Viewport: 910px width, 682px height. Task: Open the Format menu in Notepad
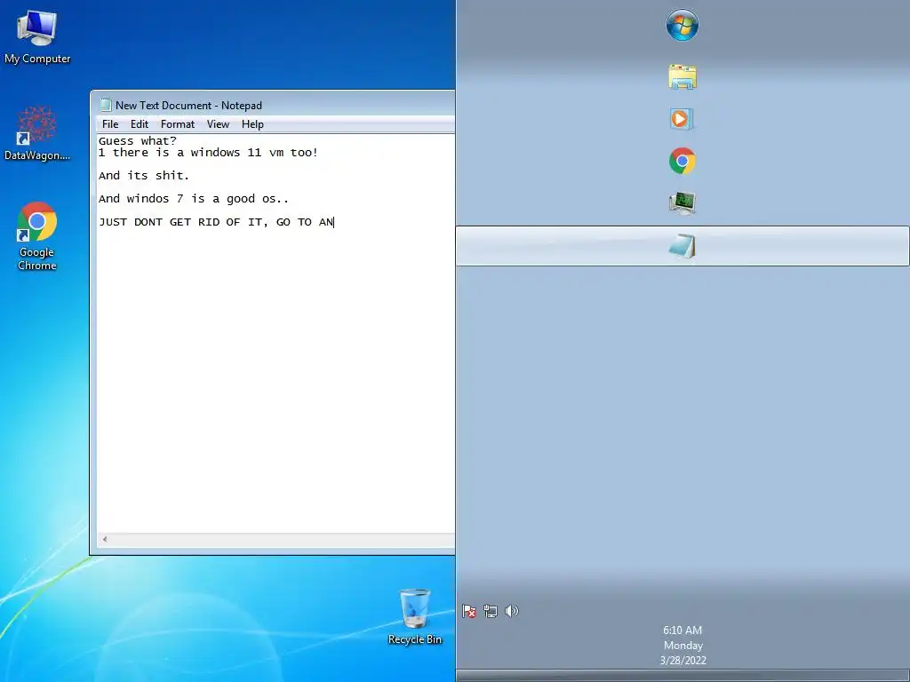[178, 124]
